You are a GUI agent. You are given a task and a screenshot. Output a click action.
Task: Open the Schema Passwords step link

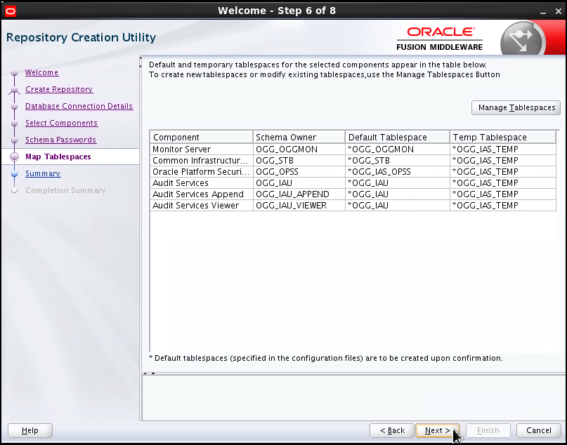tap(60, 140)
